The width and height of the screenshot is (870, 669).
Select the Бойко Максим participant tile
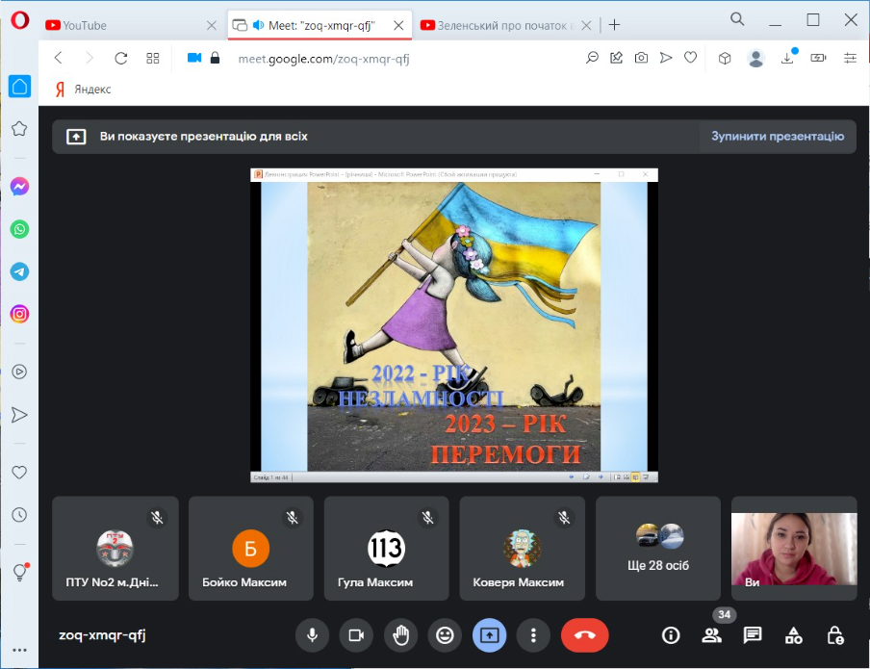(x=251, y=549)
